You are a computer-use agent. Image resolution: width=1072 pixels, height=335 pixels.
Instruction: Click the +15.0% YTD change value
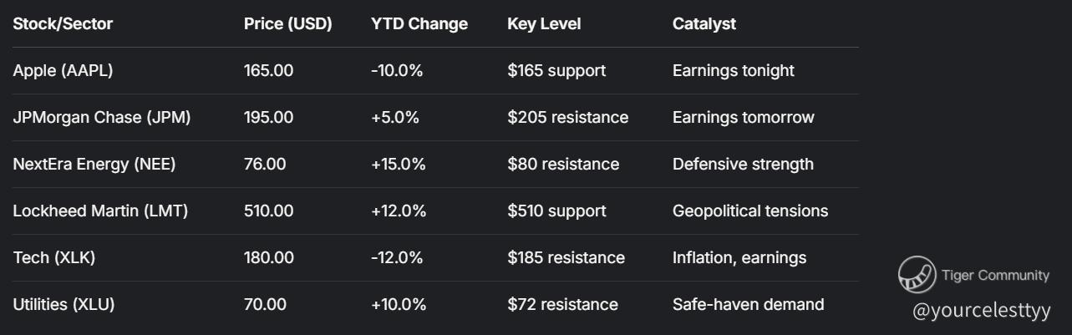point(398,165)
